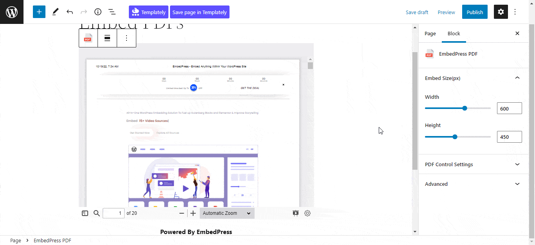Open the editor options three-dot menu
535x245 pixels.
pyautogui.click(x=515, y=12)
